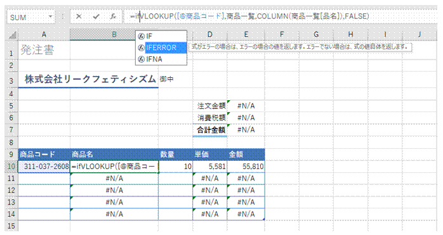
Task: Click the 金額 table header
Action: [246, 155]
